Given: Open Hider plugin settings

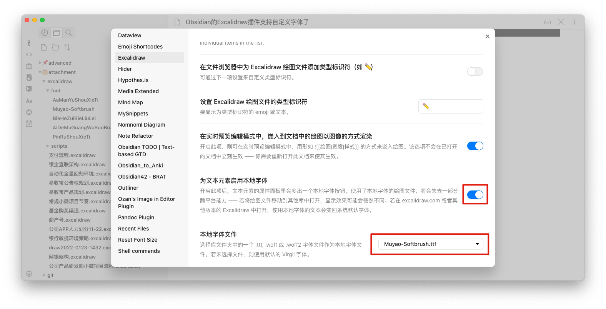Looking at the screenshot, I should coord(150,69).
